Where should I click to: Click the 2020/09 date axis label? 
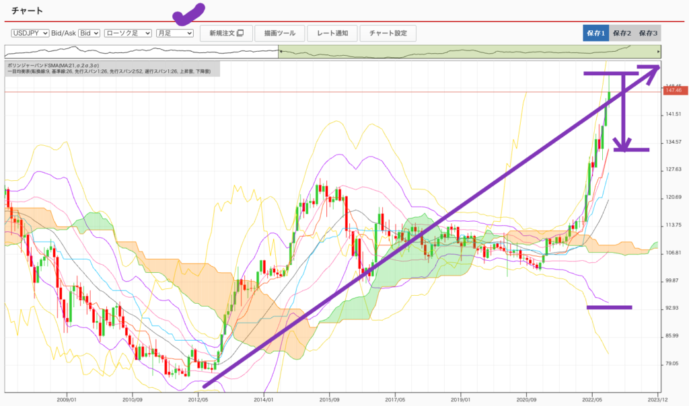(x=526, y=400)
